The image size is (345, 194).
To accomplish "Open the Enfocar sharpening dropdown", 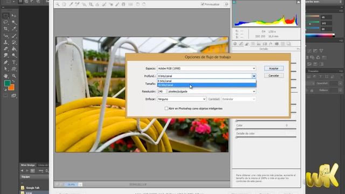I will tap(182, 99).
